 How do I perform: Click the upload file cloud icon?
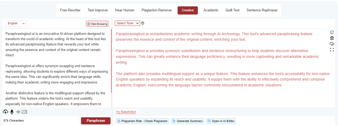(6, 112)
